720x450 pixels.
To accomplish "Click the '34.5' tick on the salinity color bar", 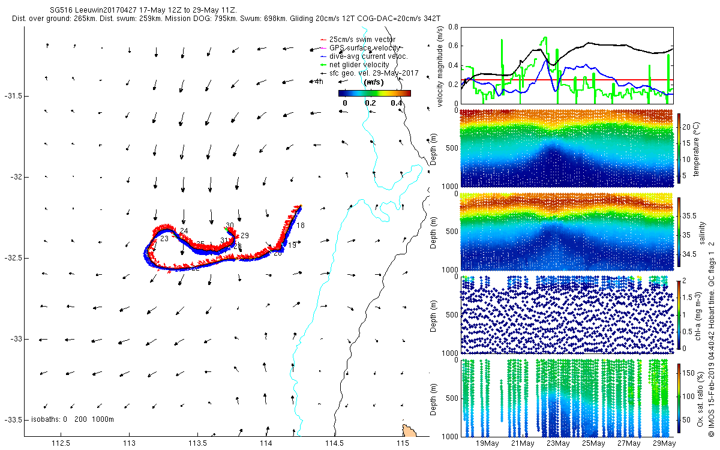I will [x=690, y=254].
